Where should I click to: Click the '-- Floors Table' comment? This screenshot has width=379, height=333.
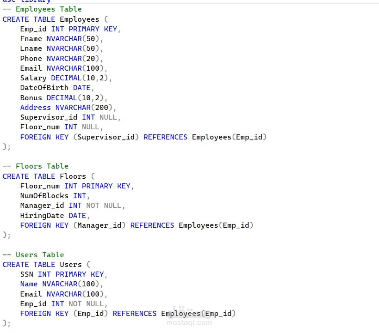36,166
